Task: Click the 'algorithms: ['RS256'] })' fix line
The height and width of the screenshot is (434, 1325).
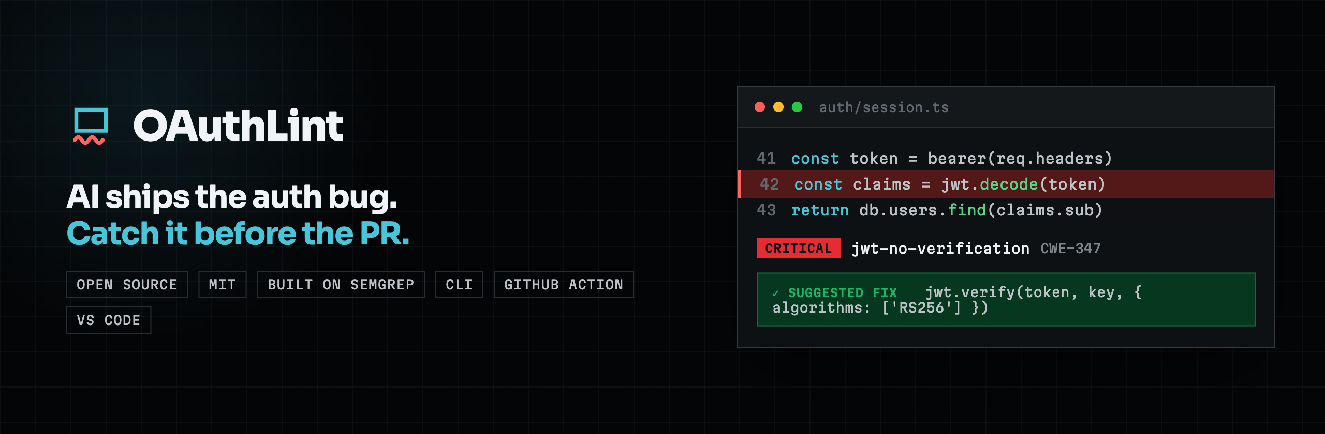Action: click(x=881, y=308)
